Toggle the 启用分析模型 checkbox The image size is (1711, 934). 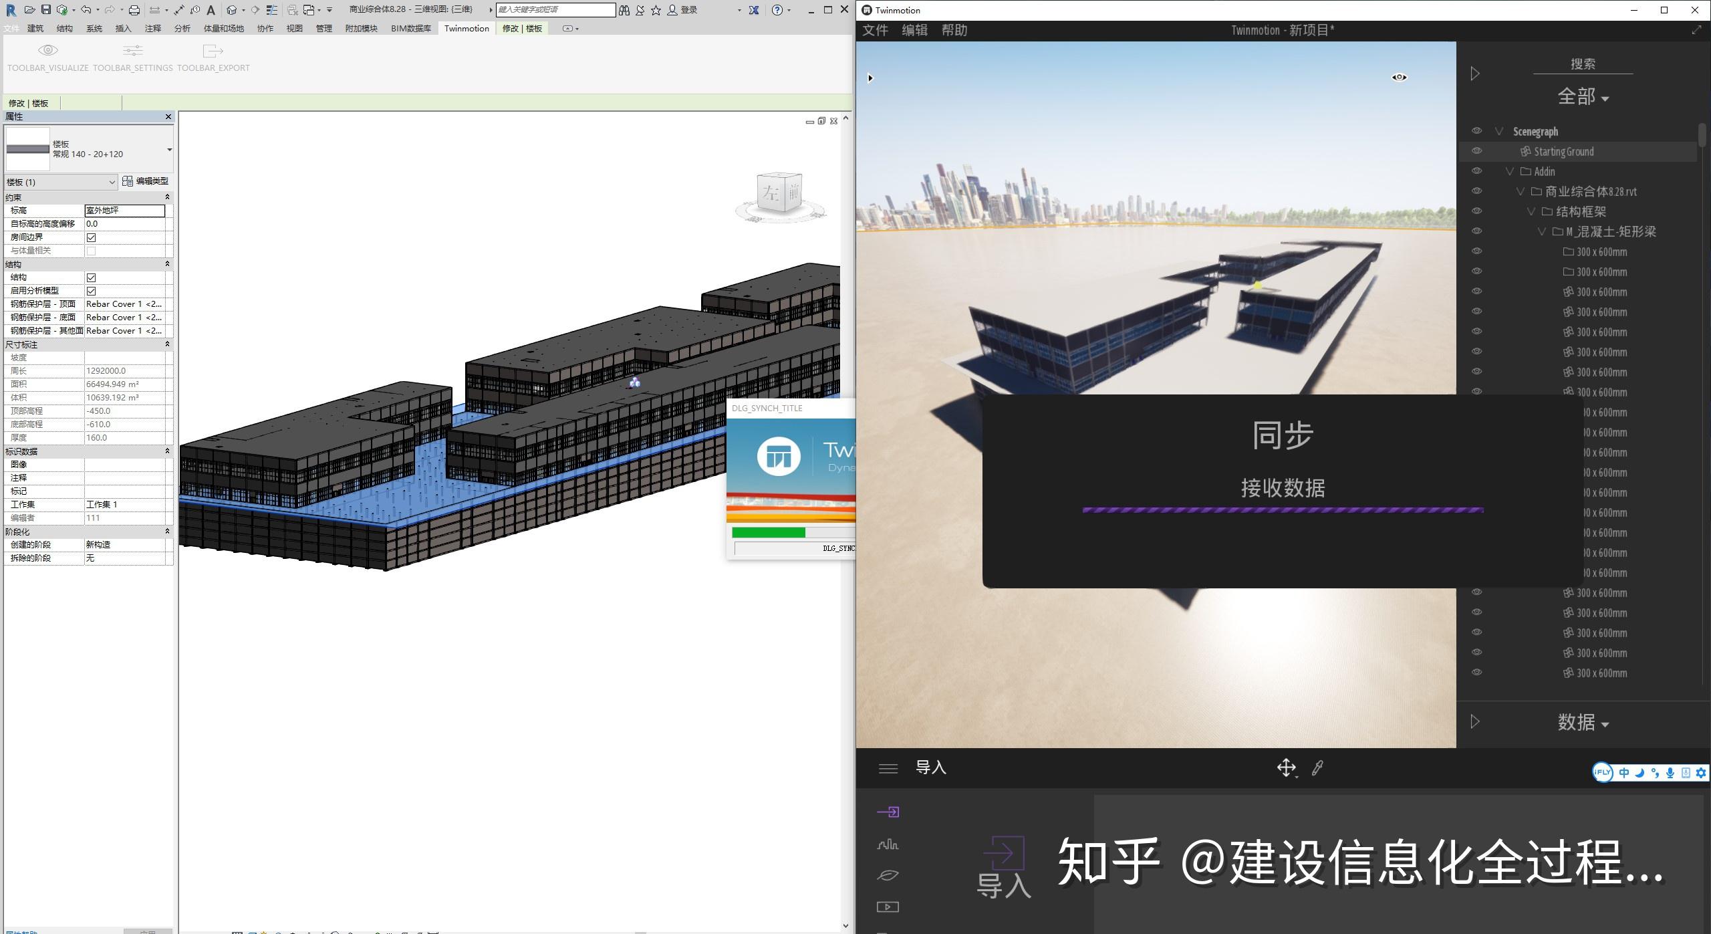(92, 291)
